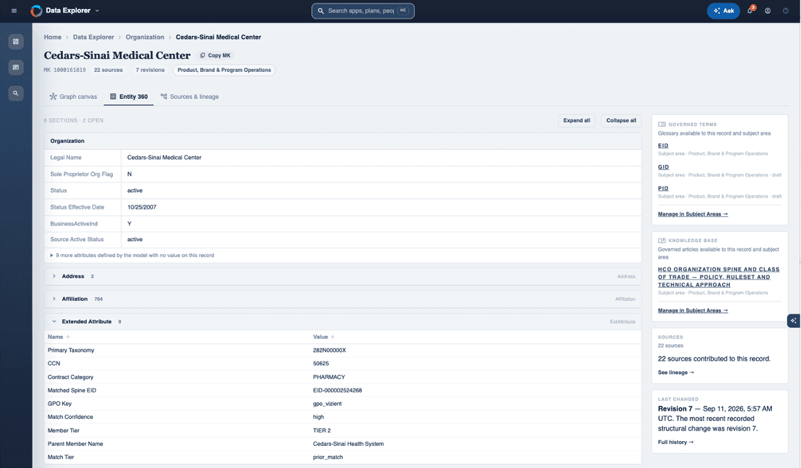Select the Status Effective Date value 10/25/2007

(x=142, y=207)
